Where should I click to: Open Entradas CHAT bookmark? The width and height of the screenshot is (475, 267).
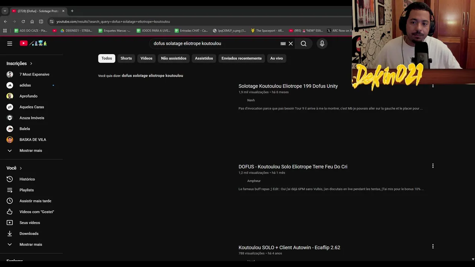point(191,31)
